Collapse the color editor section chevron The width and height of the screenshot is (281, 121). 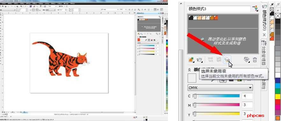coord(189,70)
